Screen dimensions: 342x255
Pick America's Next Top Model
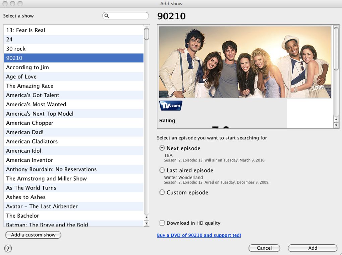click(x=74, y=114)
